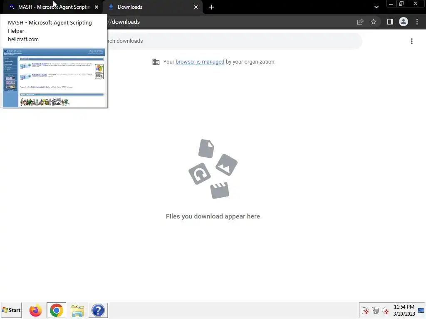Image resolution: width=426 pixels, height=319 pixels.
Task: Open a new tab with plus button
Action: point(212,7)
